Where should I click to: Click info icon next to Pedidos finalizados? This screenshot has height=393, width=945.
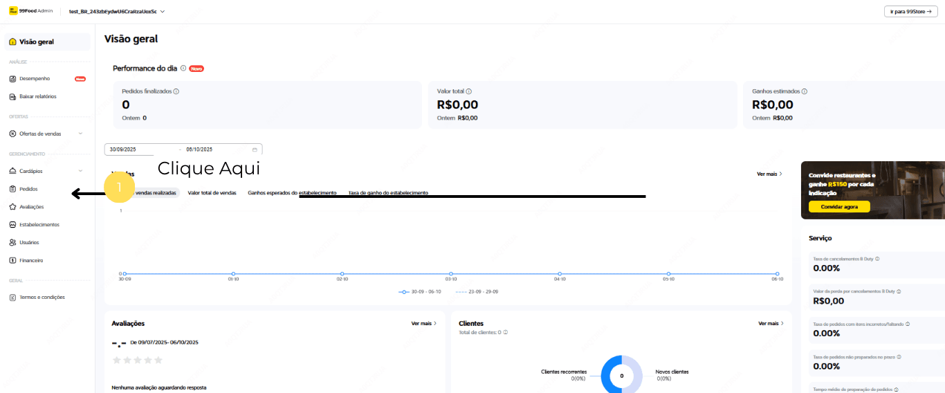coord(176,91)
